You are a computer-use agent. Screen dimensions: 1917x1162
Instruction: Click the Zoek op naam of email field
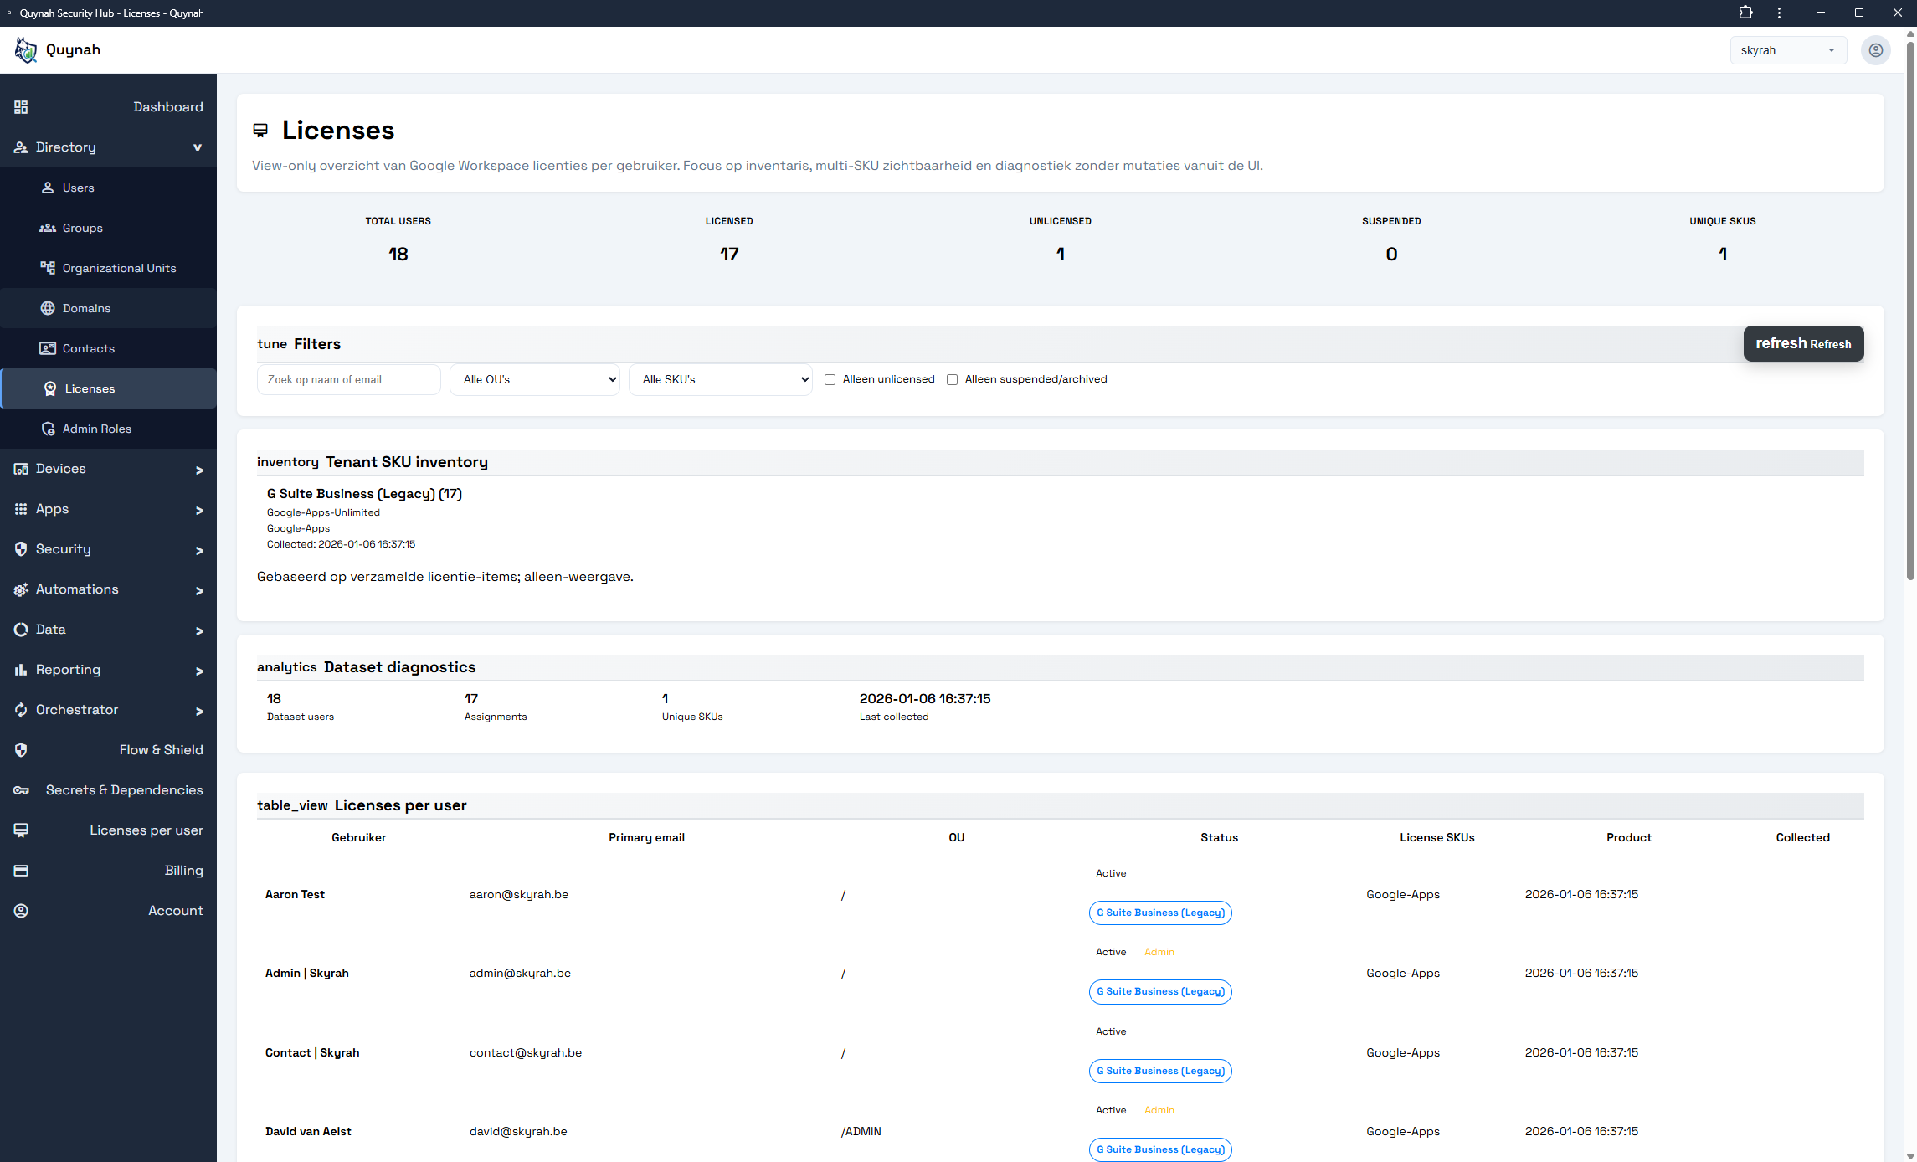tap(348, 379)
